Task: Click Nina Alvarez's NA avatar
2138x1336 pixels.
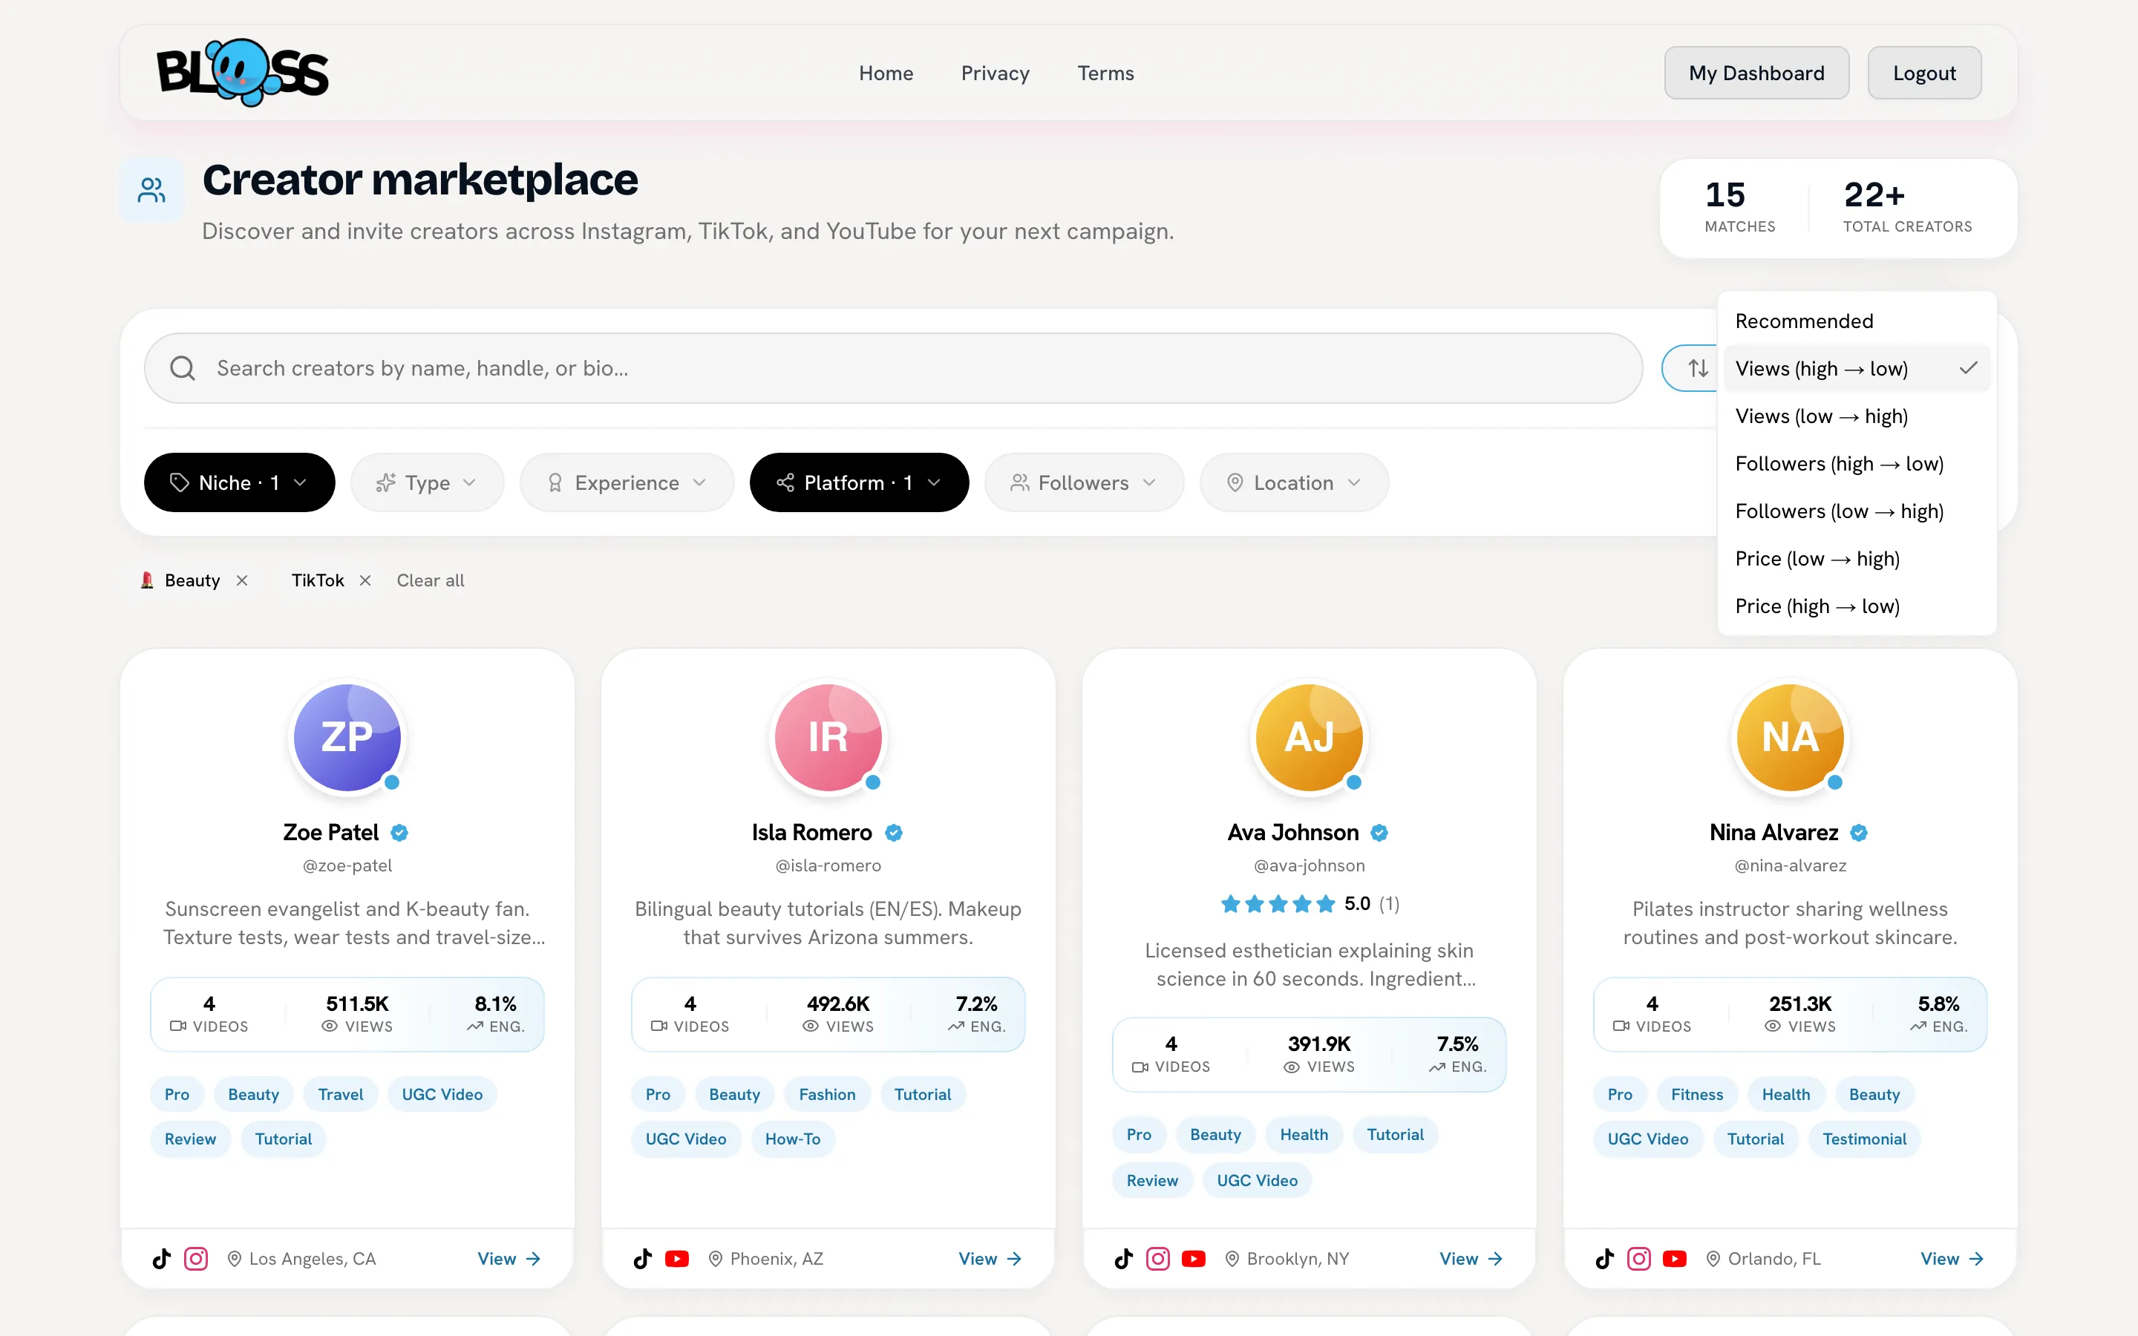Action: [x=1790, y=737]
